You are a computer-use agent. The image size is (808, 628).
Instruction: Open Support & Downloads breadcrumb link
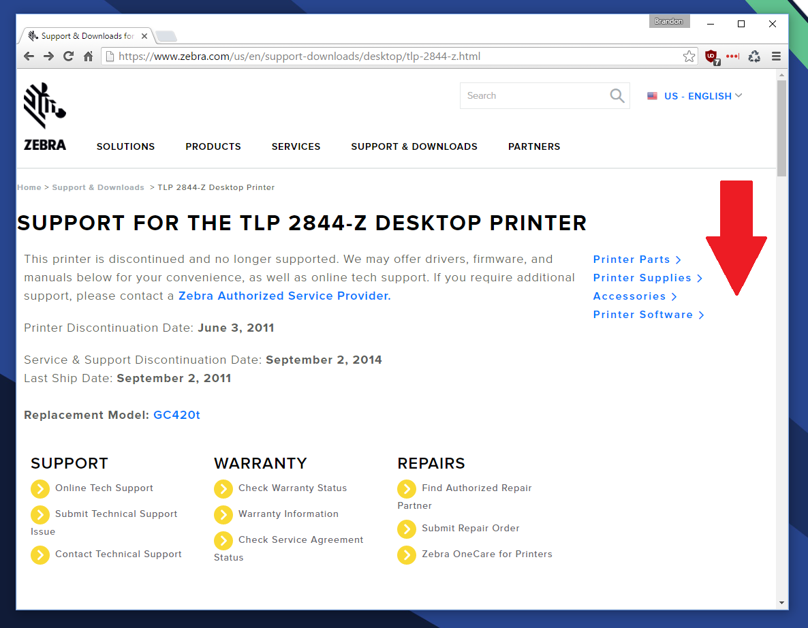[x=98, y=187]
